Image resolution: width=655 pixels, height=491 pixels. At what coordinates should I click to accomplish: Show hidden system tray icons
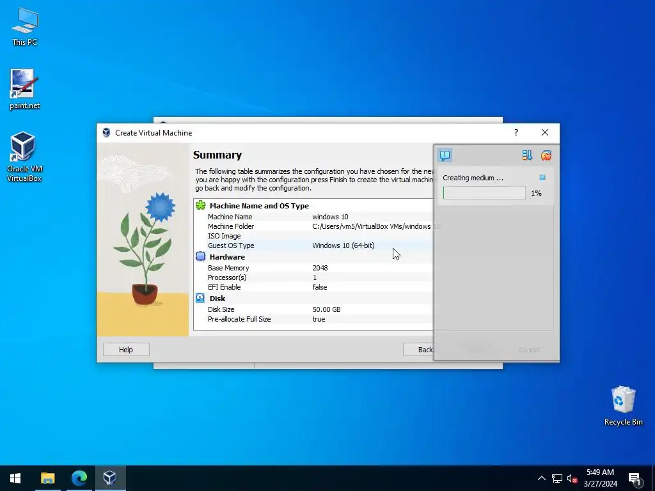(541, 478)
